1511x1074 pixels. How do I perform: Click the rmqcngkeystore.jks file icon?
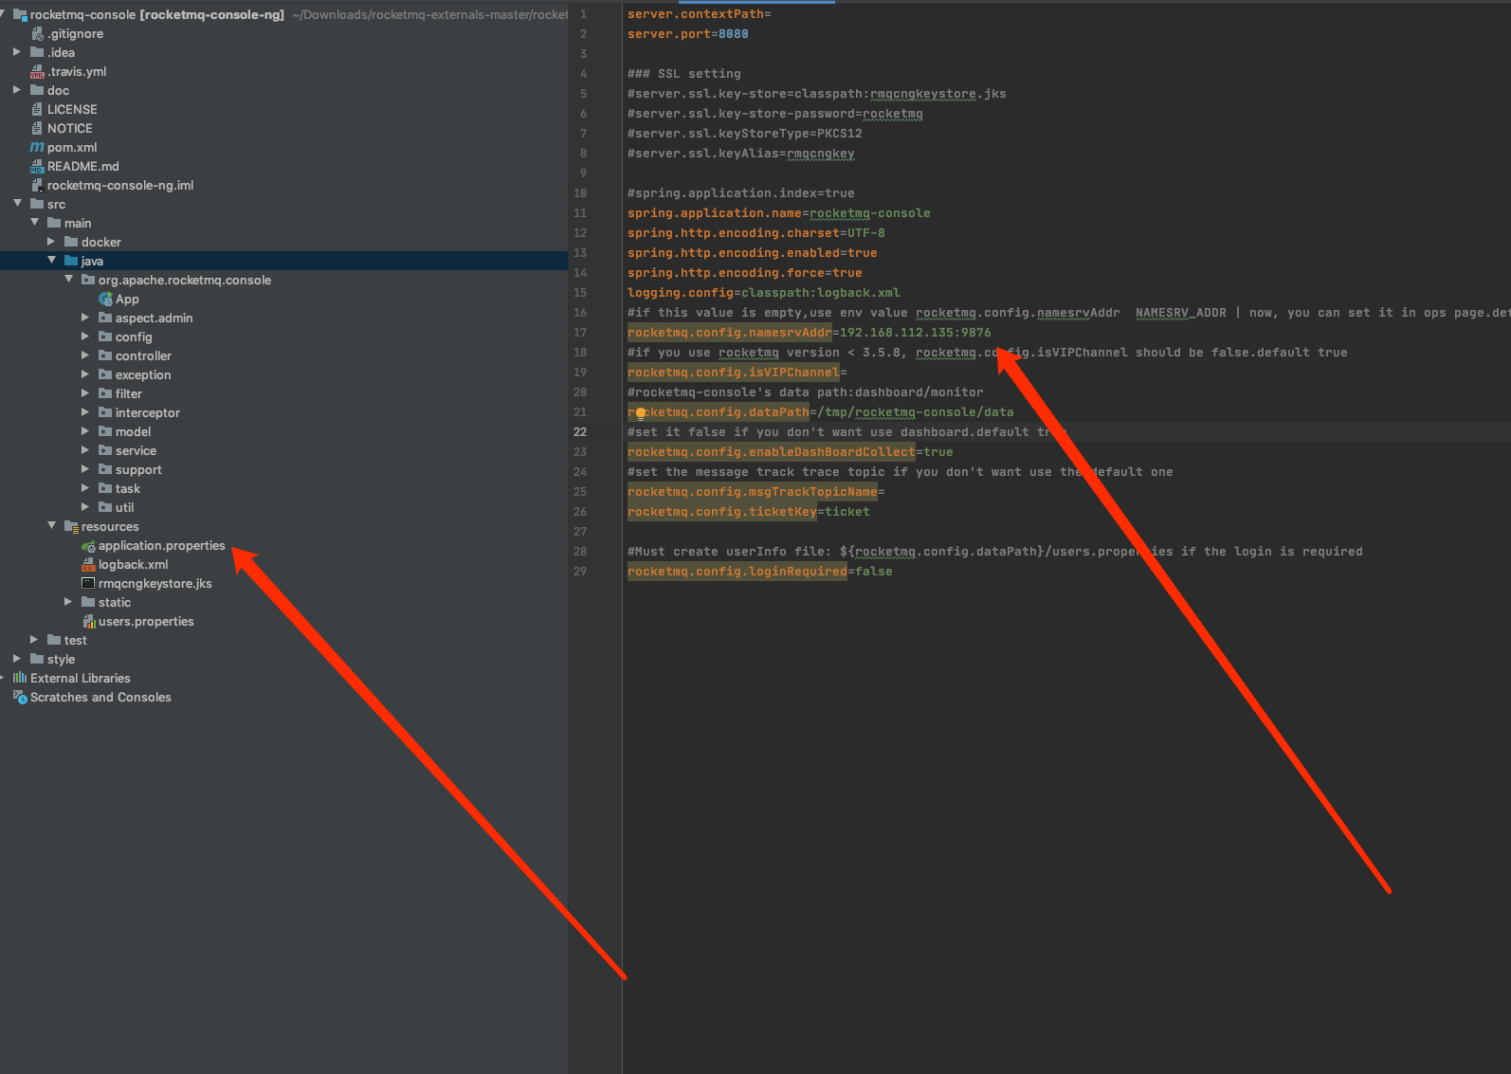[x=88, y=584]
